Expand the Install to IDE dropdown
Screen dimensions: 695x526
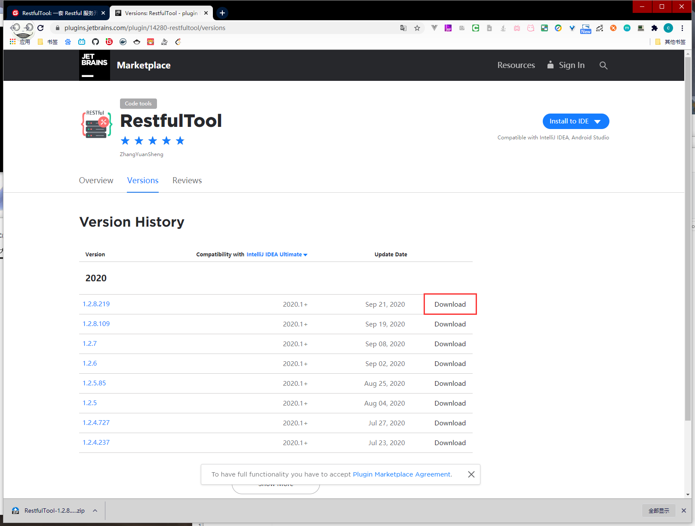click(x=597, y=121)
